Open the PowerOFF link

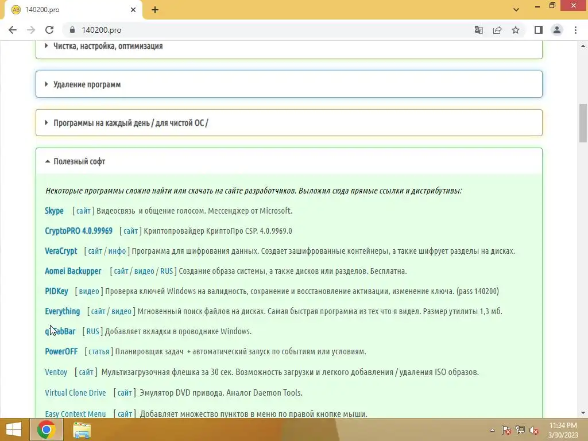pyautogui.click(x=61, y=351)
